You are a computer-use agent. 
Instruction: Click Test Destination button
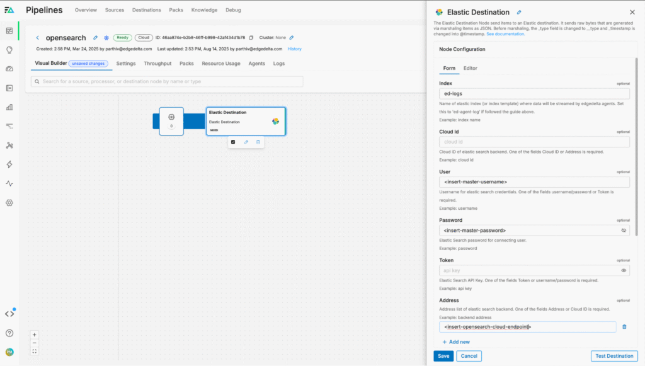click(x=614, y=356)
